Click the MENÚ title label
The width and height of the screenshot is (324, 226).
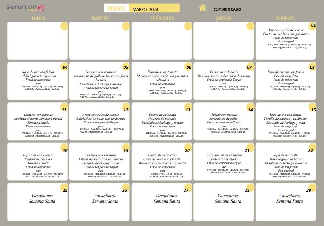coord(116,8)
